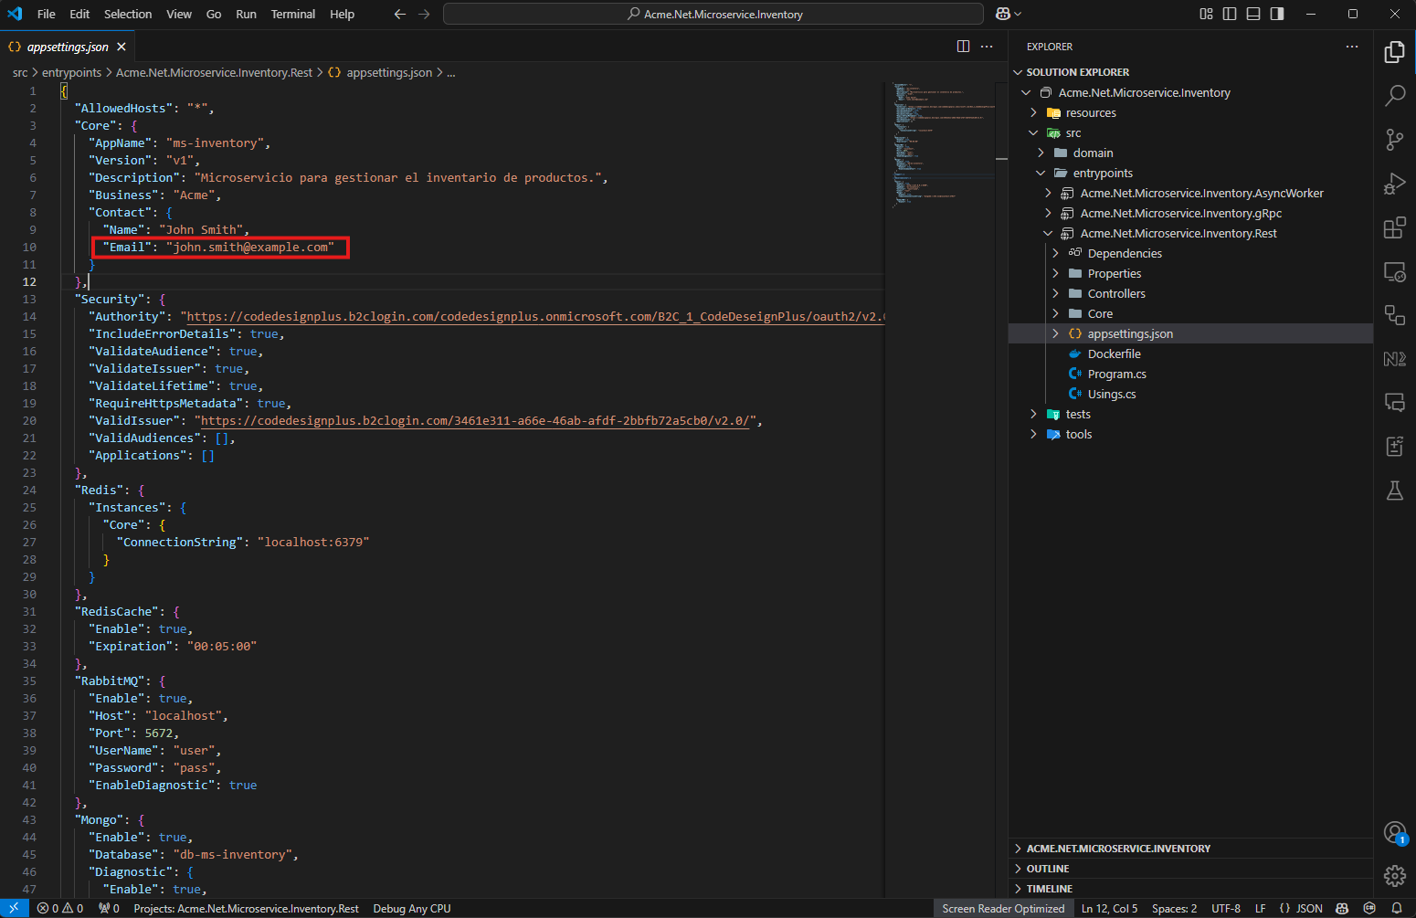Image resolution: width=1416 pixels, height=918 pixels.
Task: Open Copilot status icon in status bar
Action: [1342, 908]
